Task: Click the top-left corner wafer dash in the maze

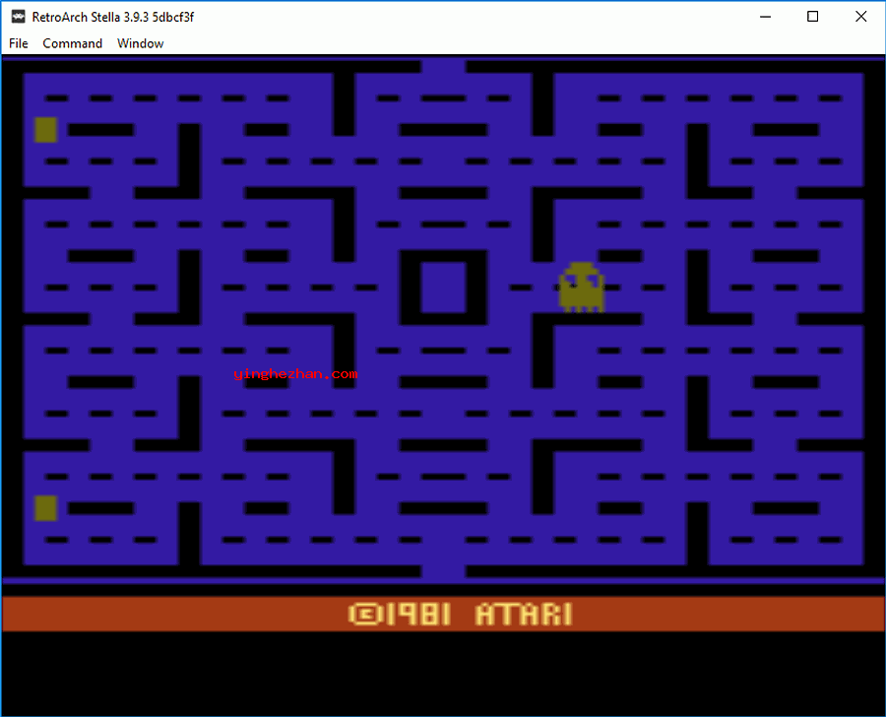Action: [x=56, y=98]
